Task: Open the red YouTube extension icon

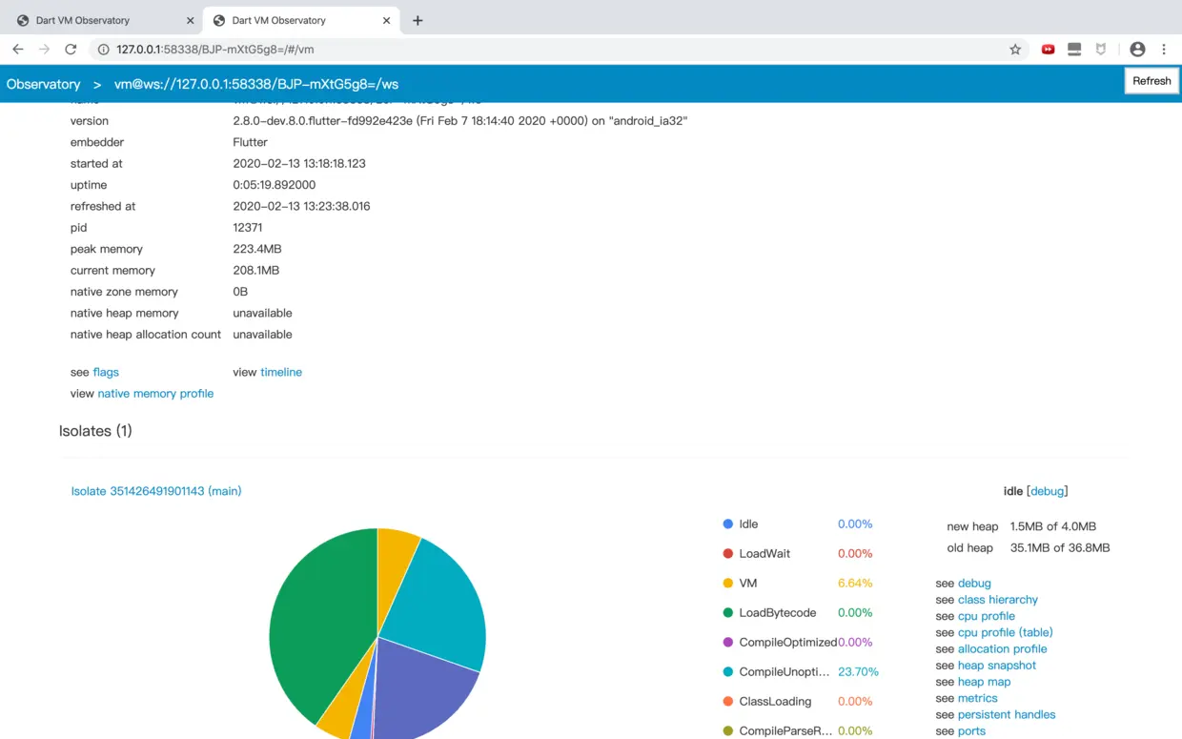Action: [x=1048, y=50]
